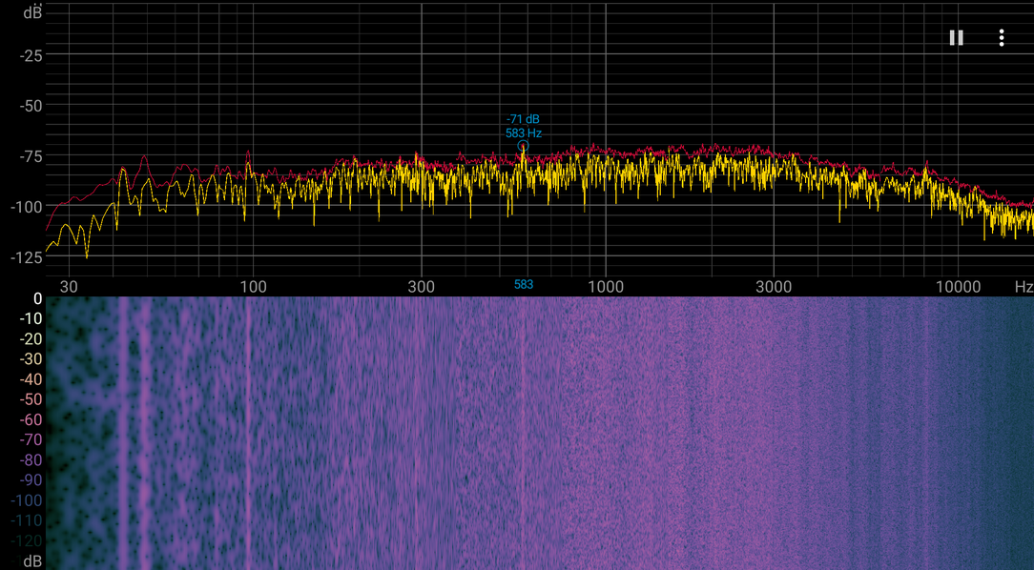Click the -50 dB spectrum axis label

click(31, 106)
